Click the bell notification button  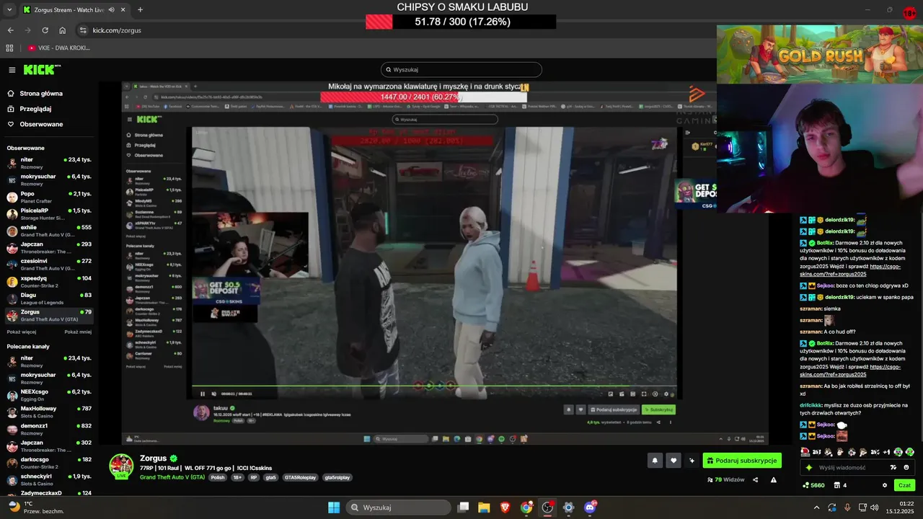[655, 461]
